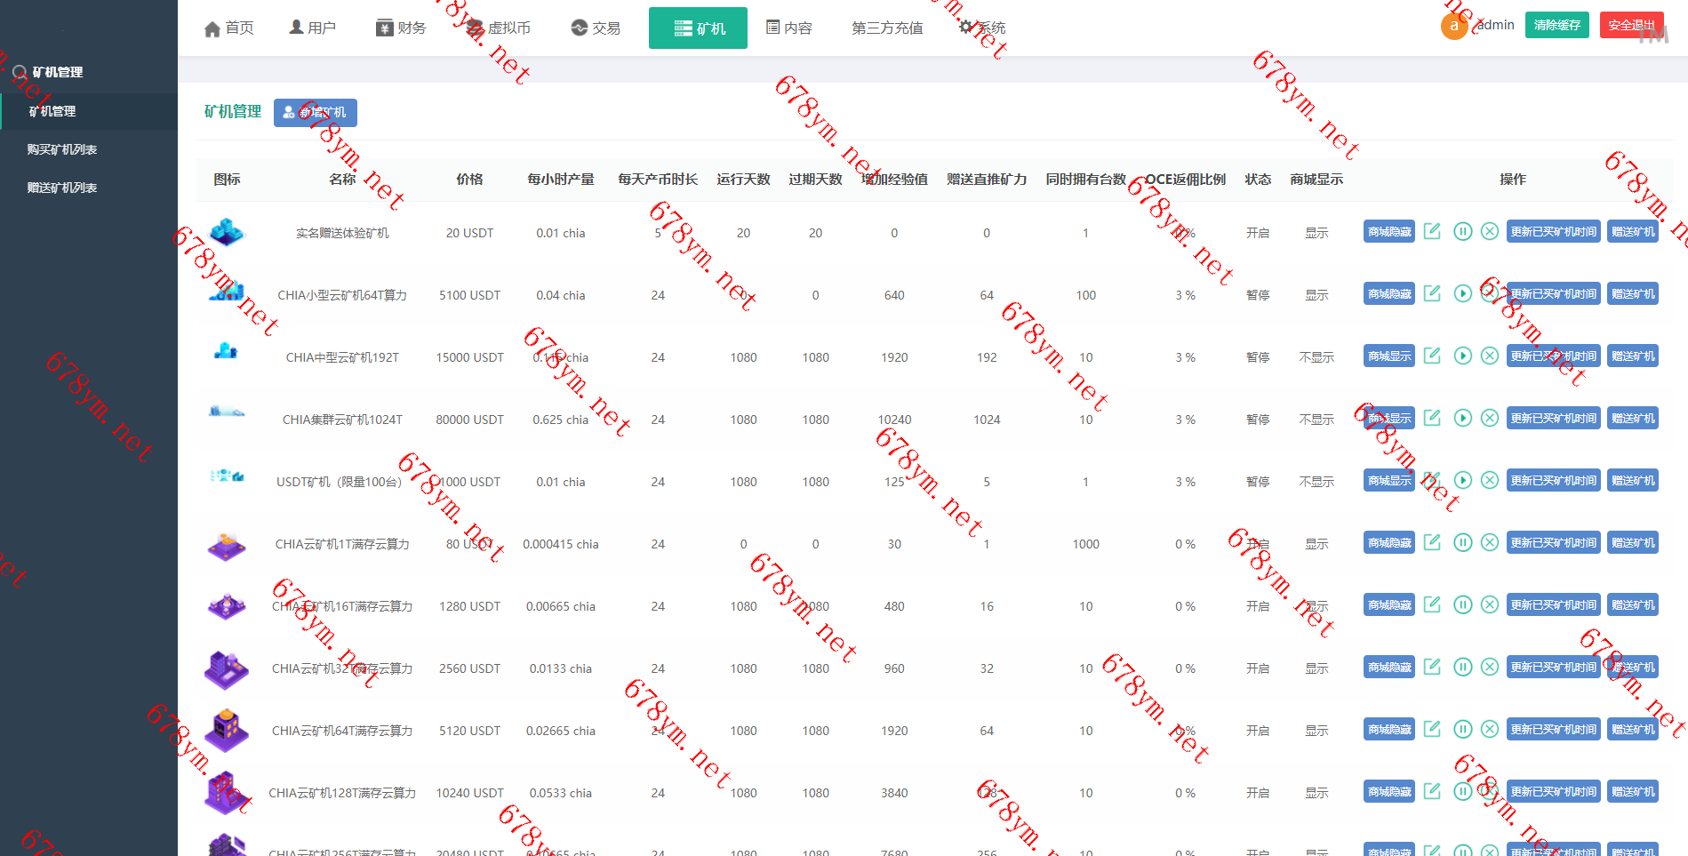Viewport: 1688px width, 856px height.
Task: Click edit icon for CHIA云矿机1T满存云算力
Action: click(1432, 542)
